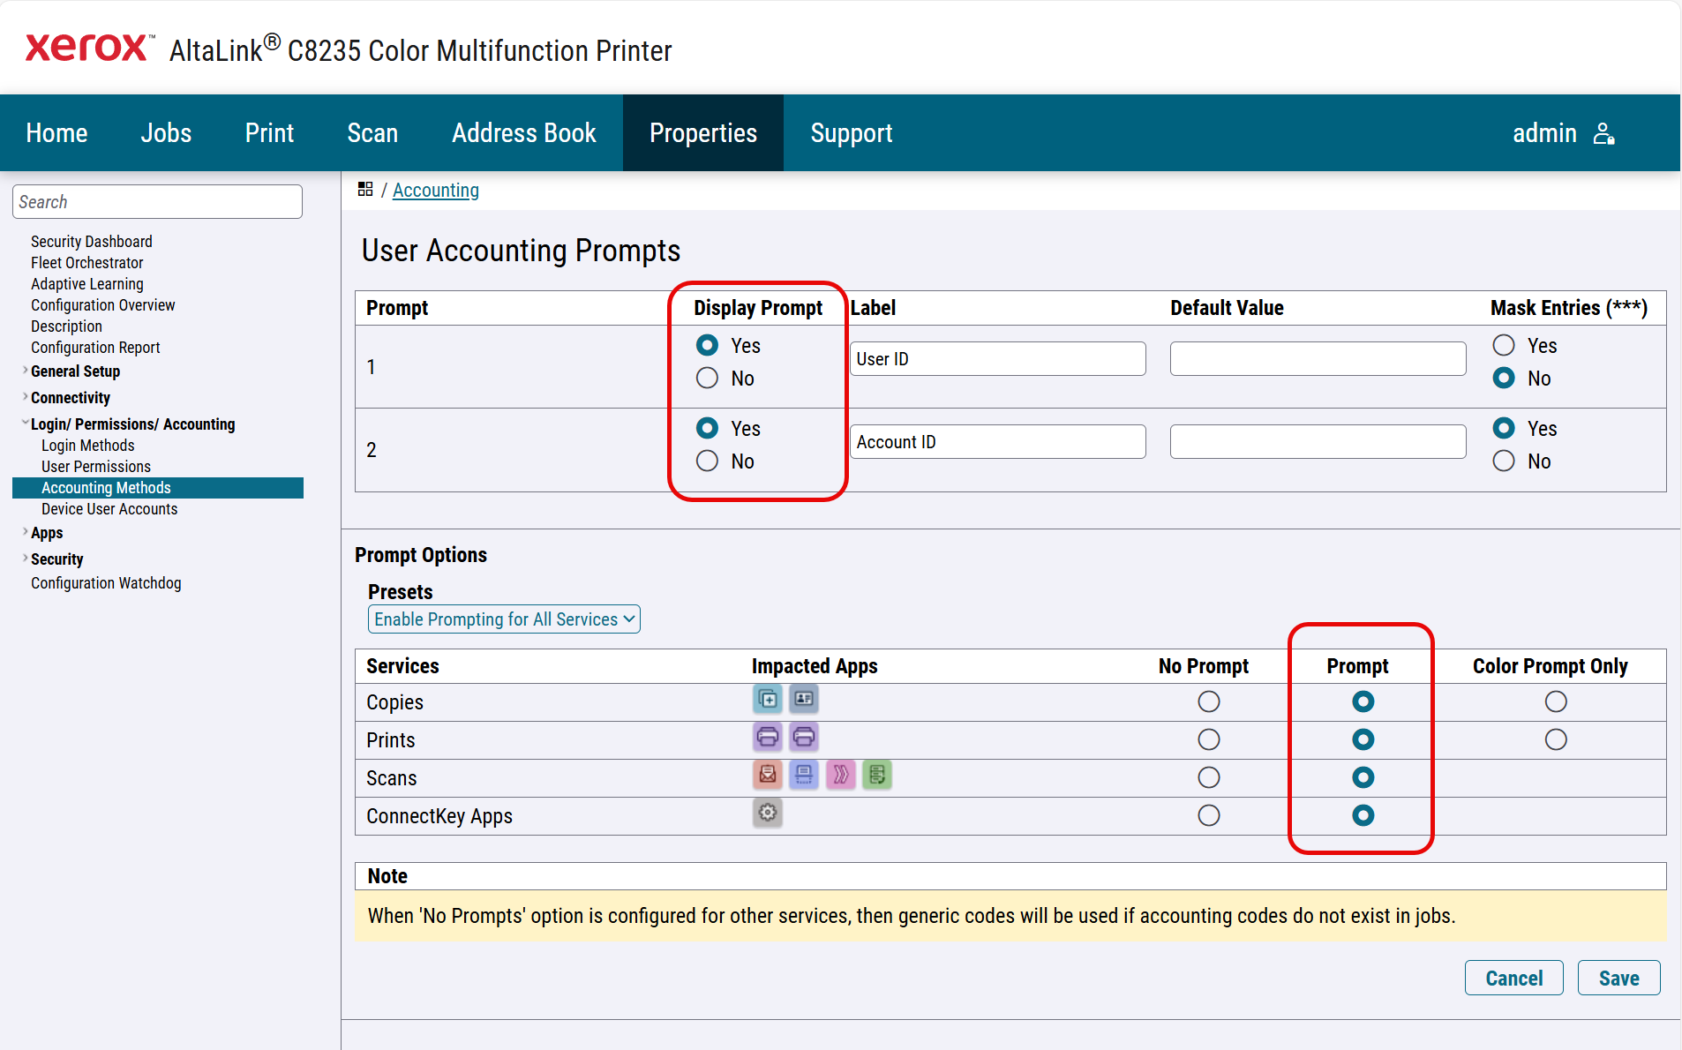Choose No Prompt for Copies service

tap(1208, 701)
